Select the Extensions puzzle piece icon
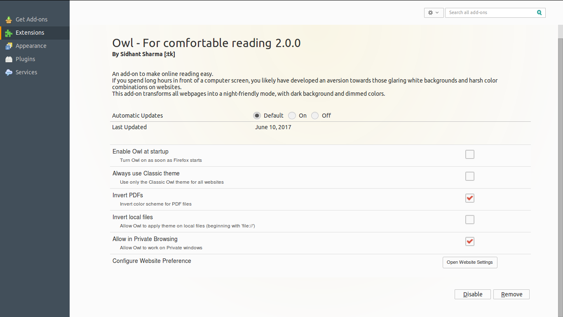The width and height of the screenshot is (563, 317). pos(8,33)
